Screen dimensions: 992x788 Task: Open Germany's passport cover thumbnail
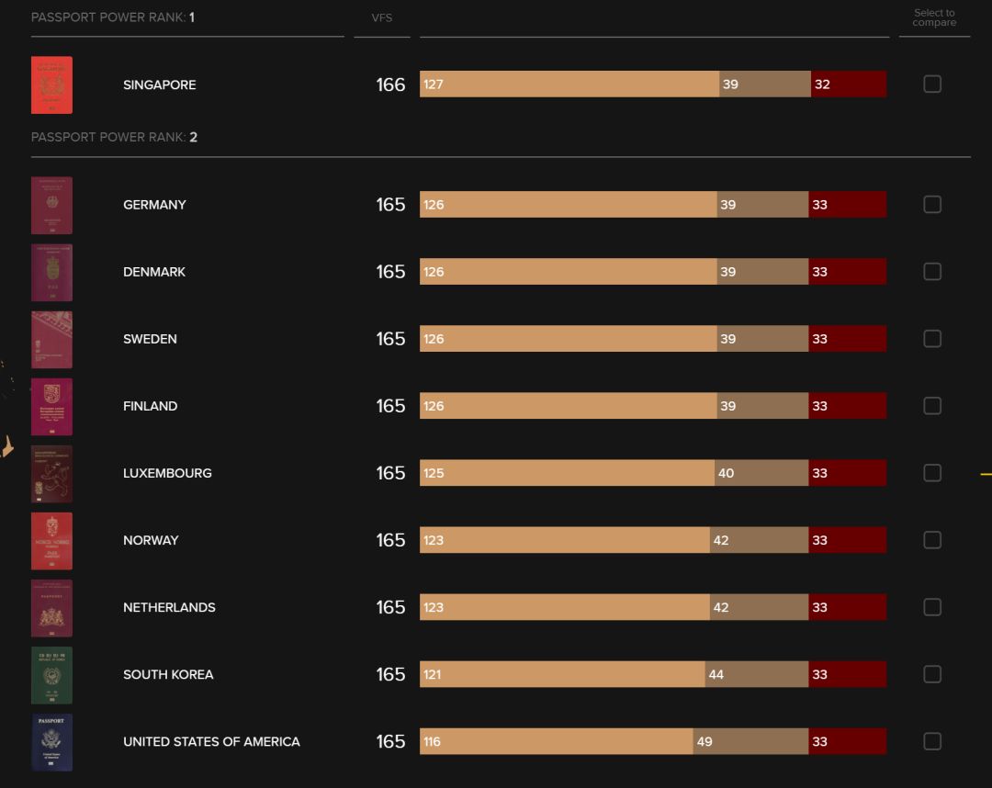(x=51, y=205)
